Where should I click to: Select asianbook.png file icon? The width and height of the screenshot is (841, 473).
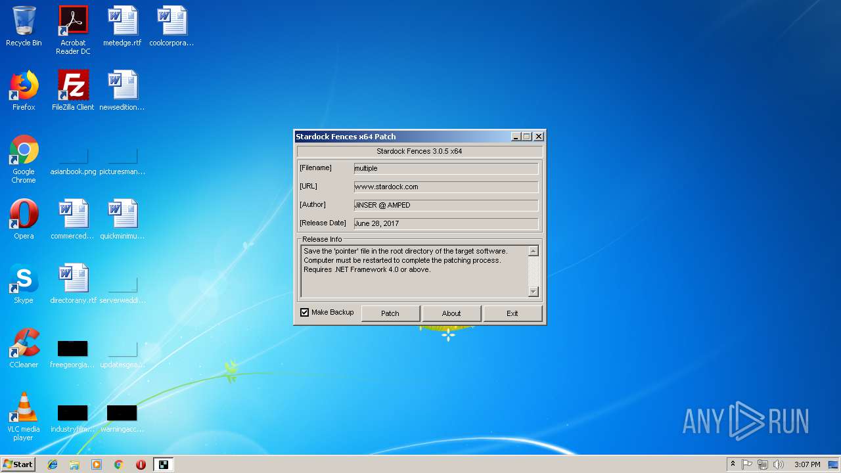tap(73, 162)
